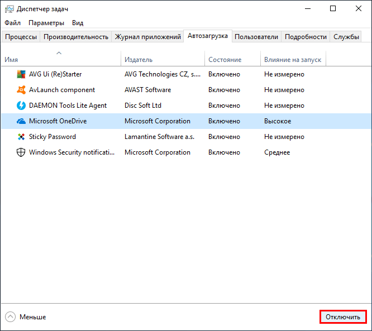
Task: Switch to the Пользователи tab
Action: coord(256,37)
